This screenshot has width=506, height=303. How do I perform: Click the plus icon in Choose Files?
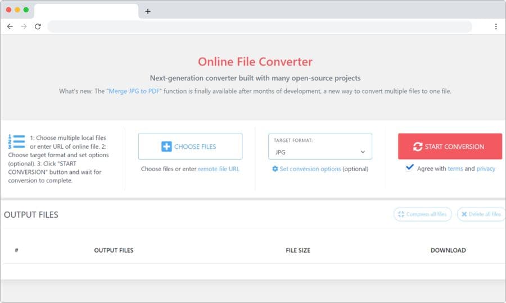pos(166,147)
